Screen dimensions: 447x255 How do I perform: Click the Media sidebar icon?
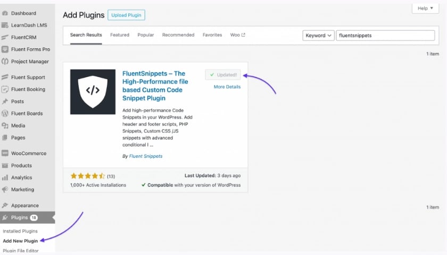point(5,125)
